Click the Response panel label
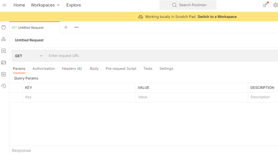 click(21, 150)
